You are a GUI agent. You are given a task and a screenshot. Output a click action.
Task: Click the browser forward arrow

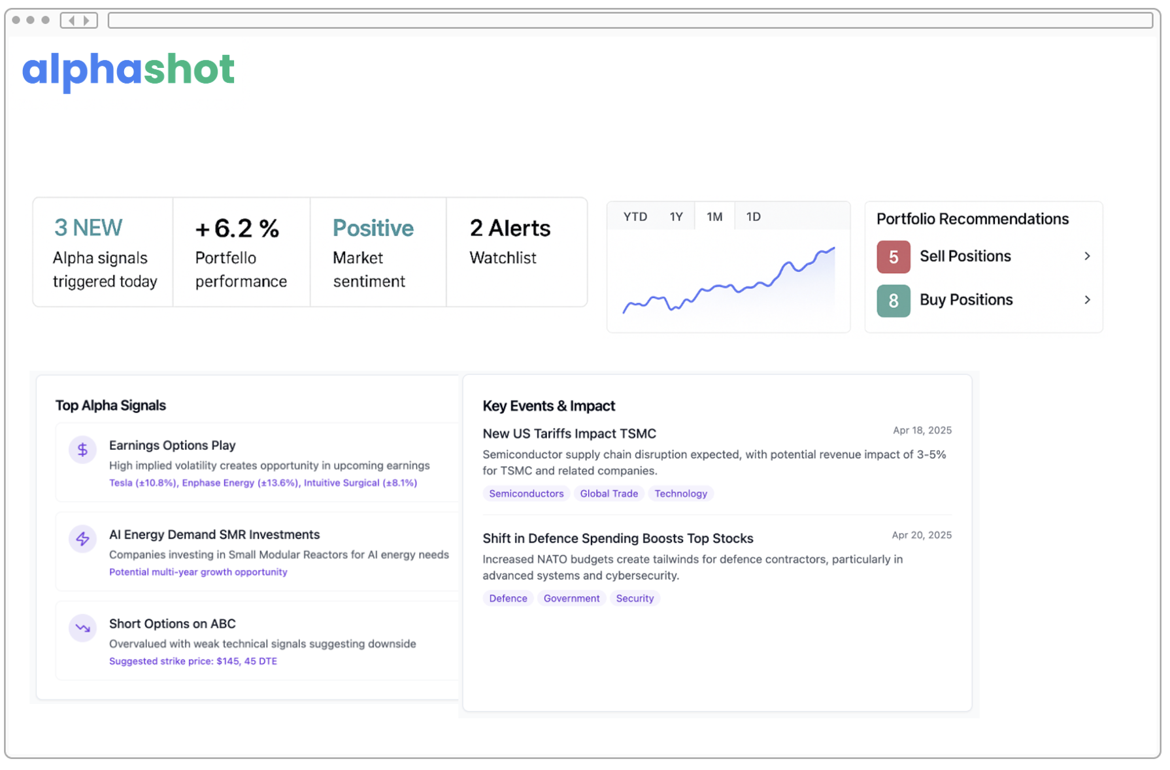click(86, 20)
